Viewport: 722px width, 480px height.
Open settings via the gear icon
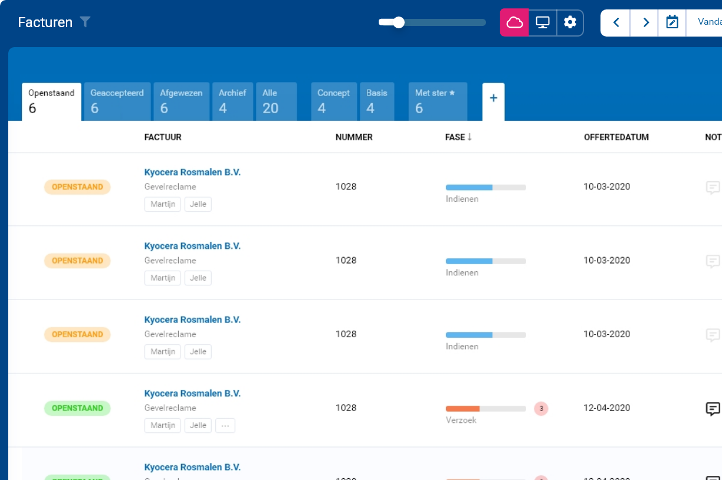570,23
